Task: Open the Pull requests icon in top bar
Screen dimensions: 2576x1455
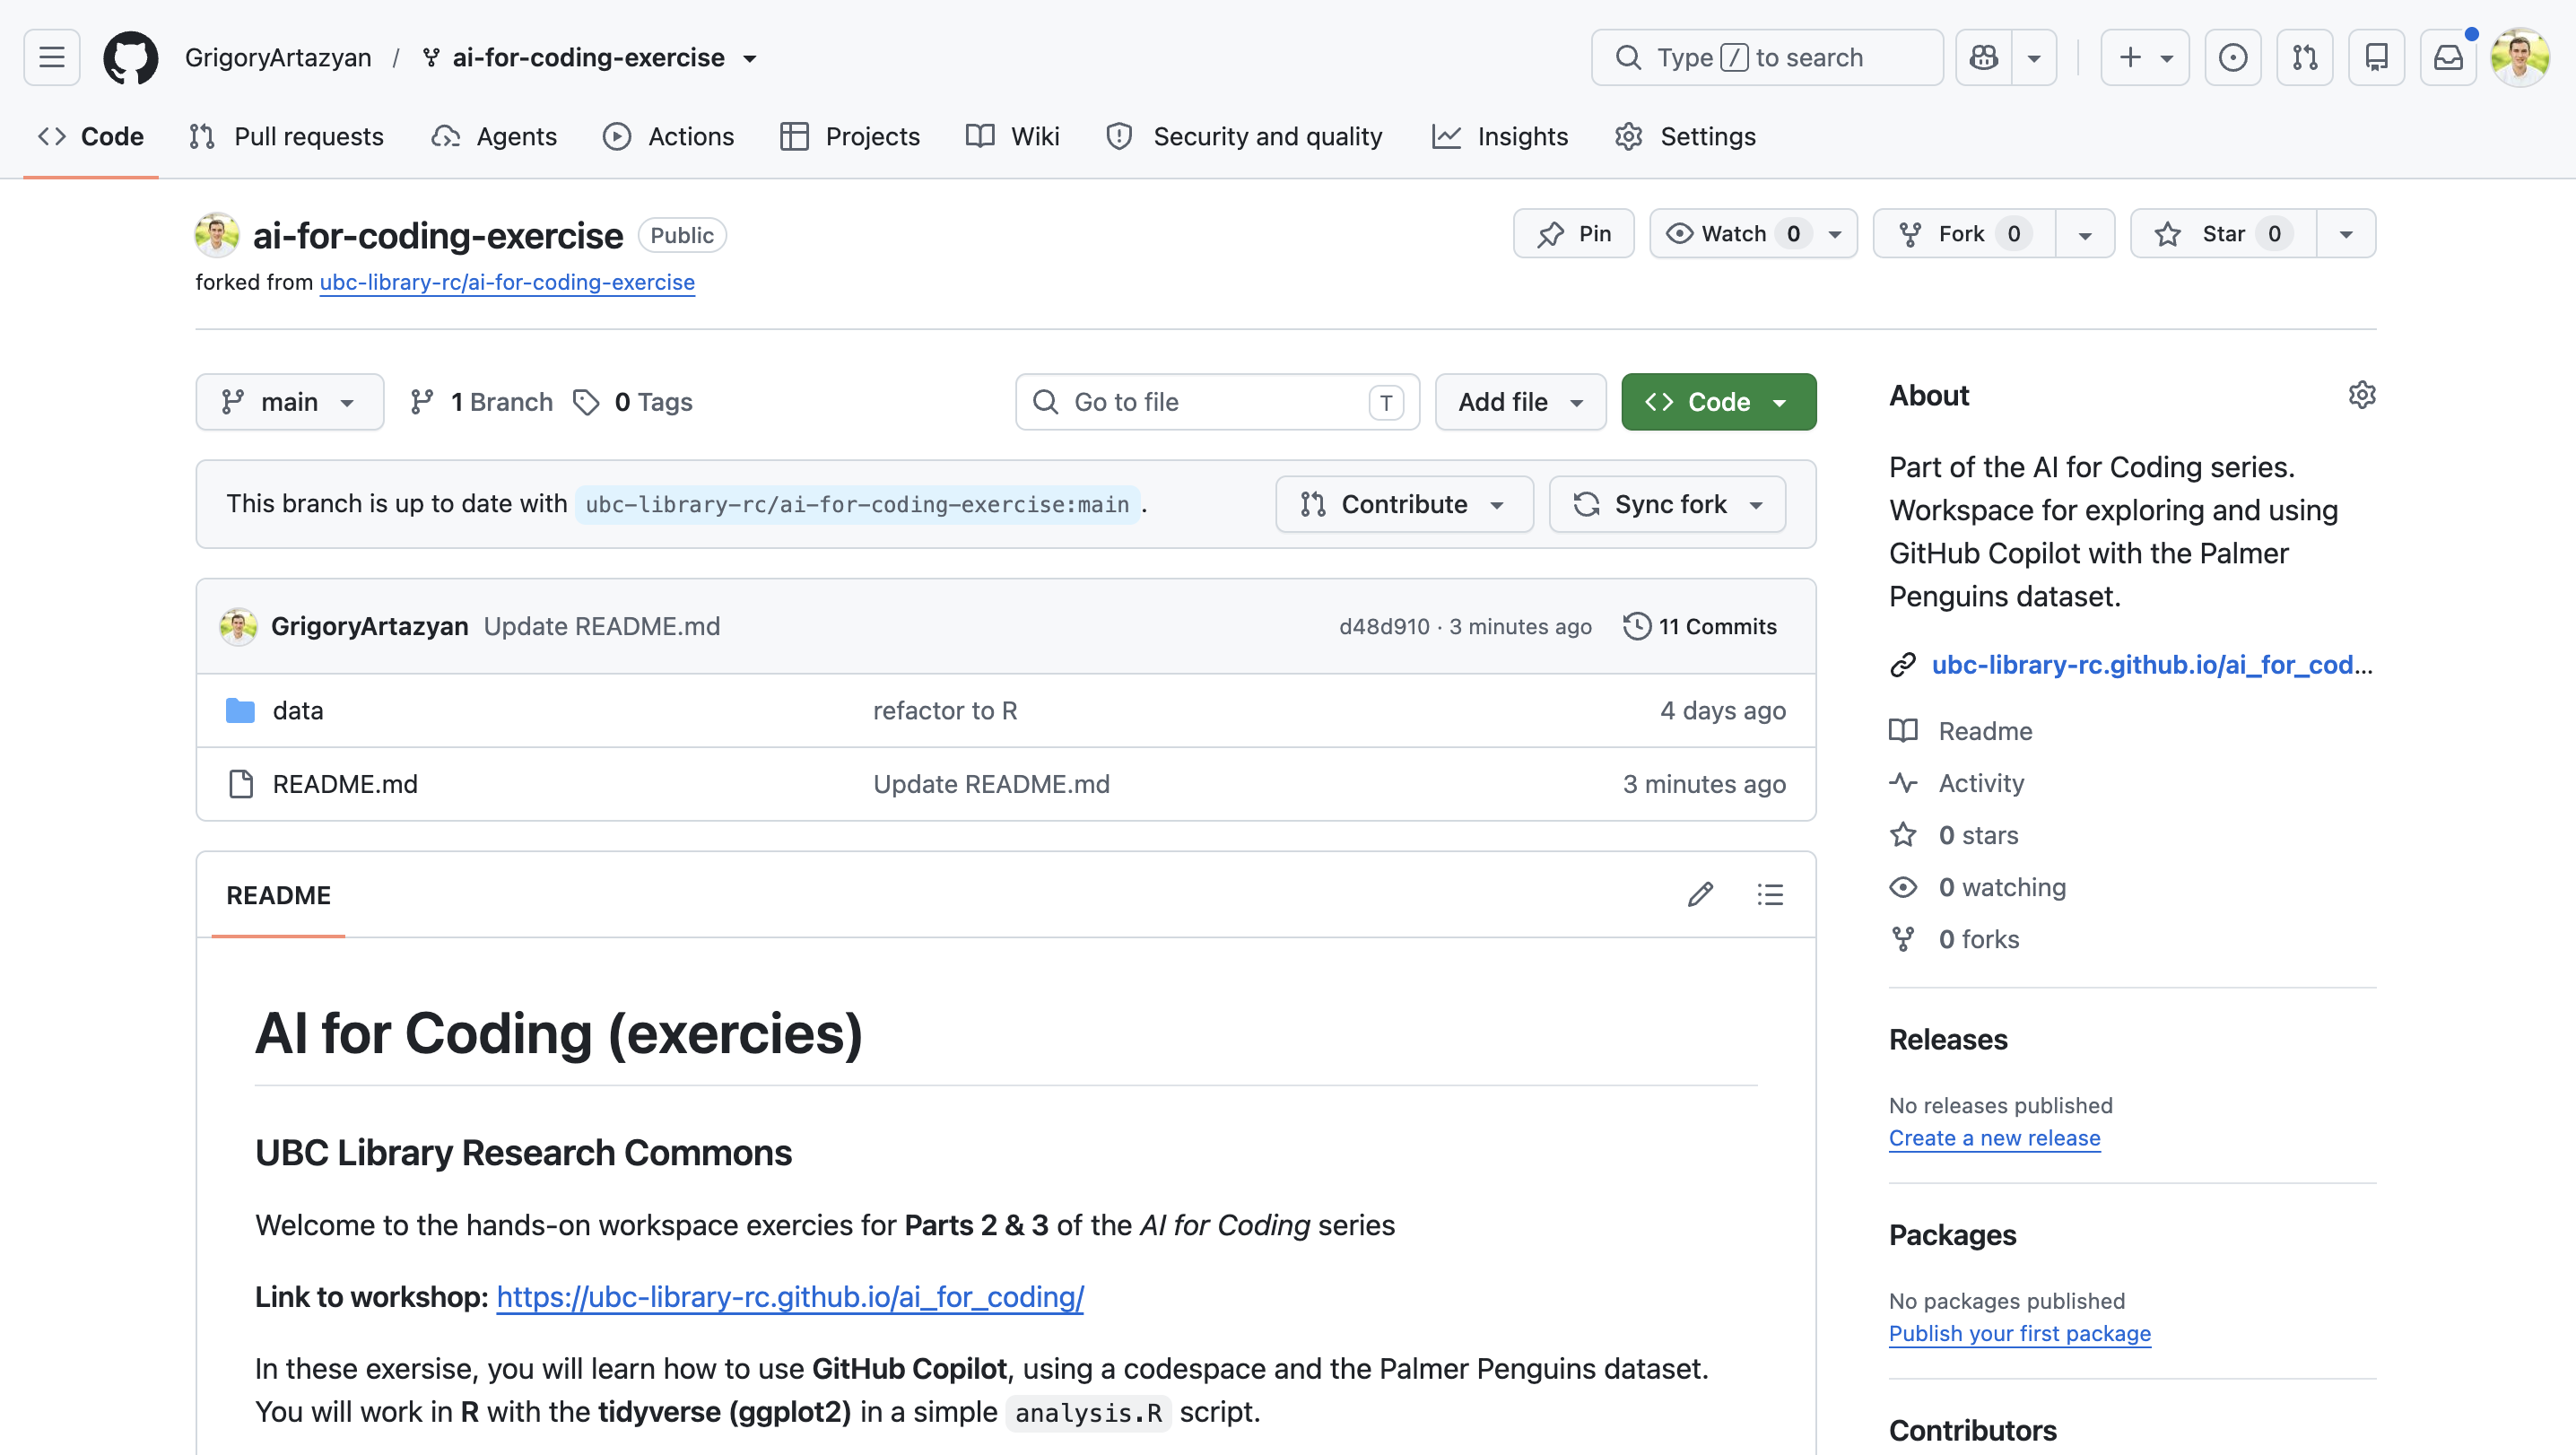Action: point(2305,57)
